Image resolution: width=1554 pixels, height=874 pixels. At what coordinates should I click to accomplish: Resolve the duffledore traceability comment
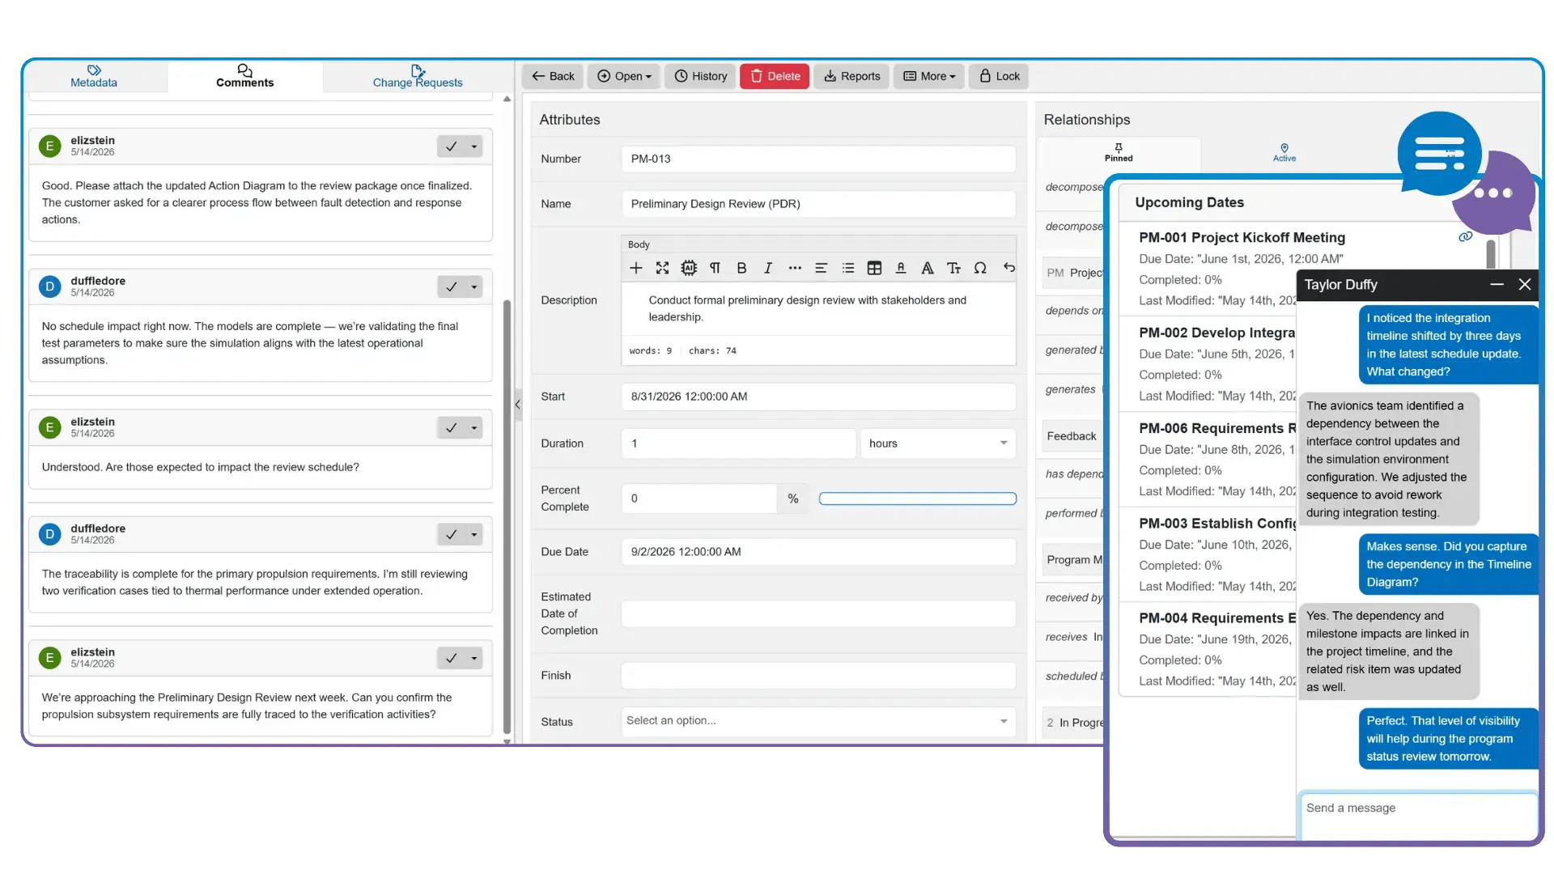click(451, 534)
